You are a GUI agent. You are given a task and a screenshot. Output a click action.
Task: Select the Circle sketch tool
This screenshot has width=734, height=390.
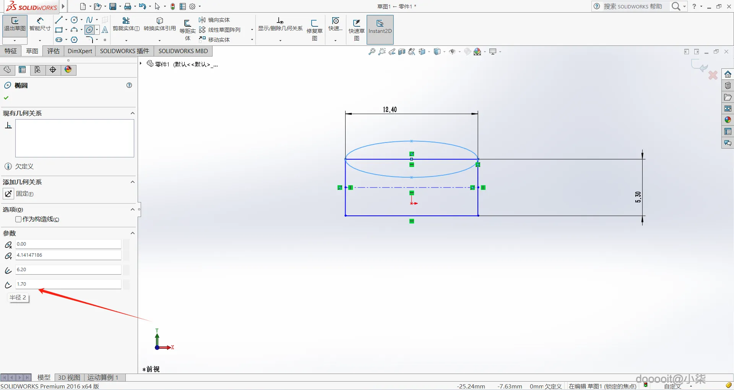click(75, 20)
